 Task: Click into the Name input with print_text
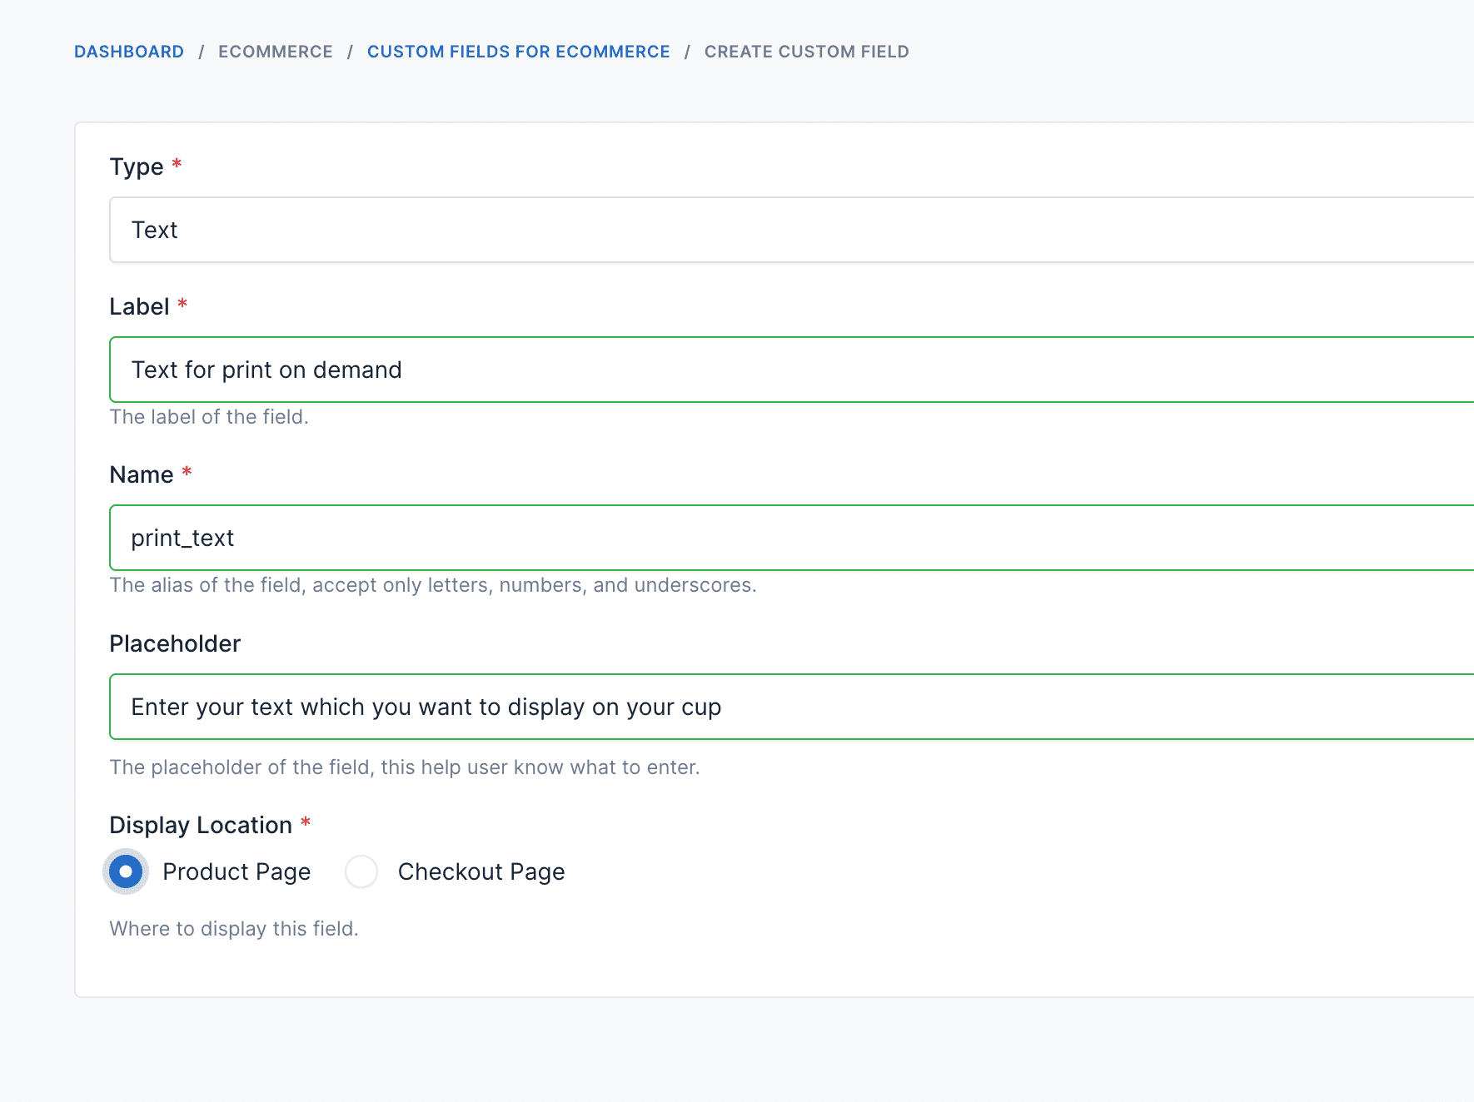[791, 538]
